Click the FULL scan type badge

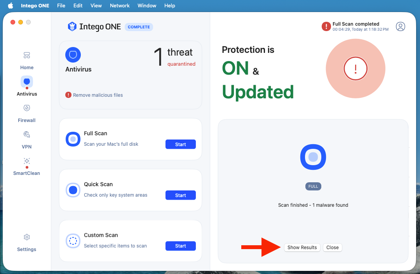pos(313,187)
